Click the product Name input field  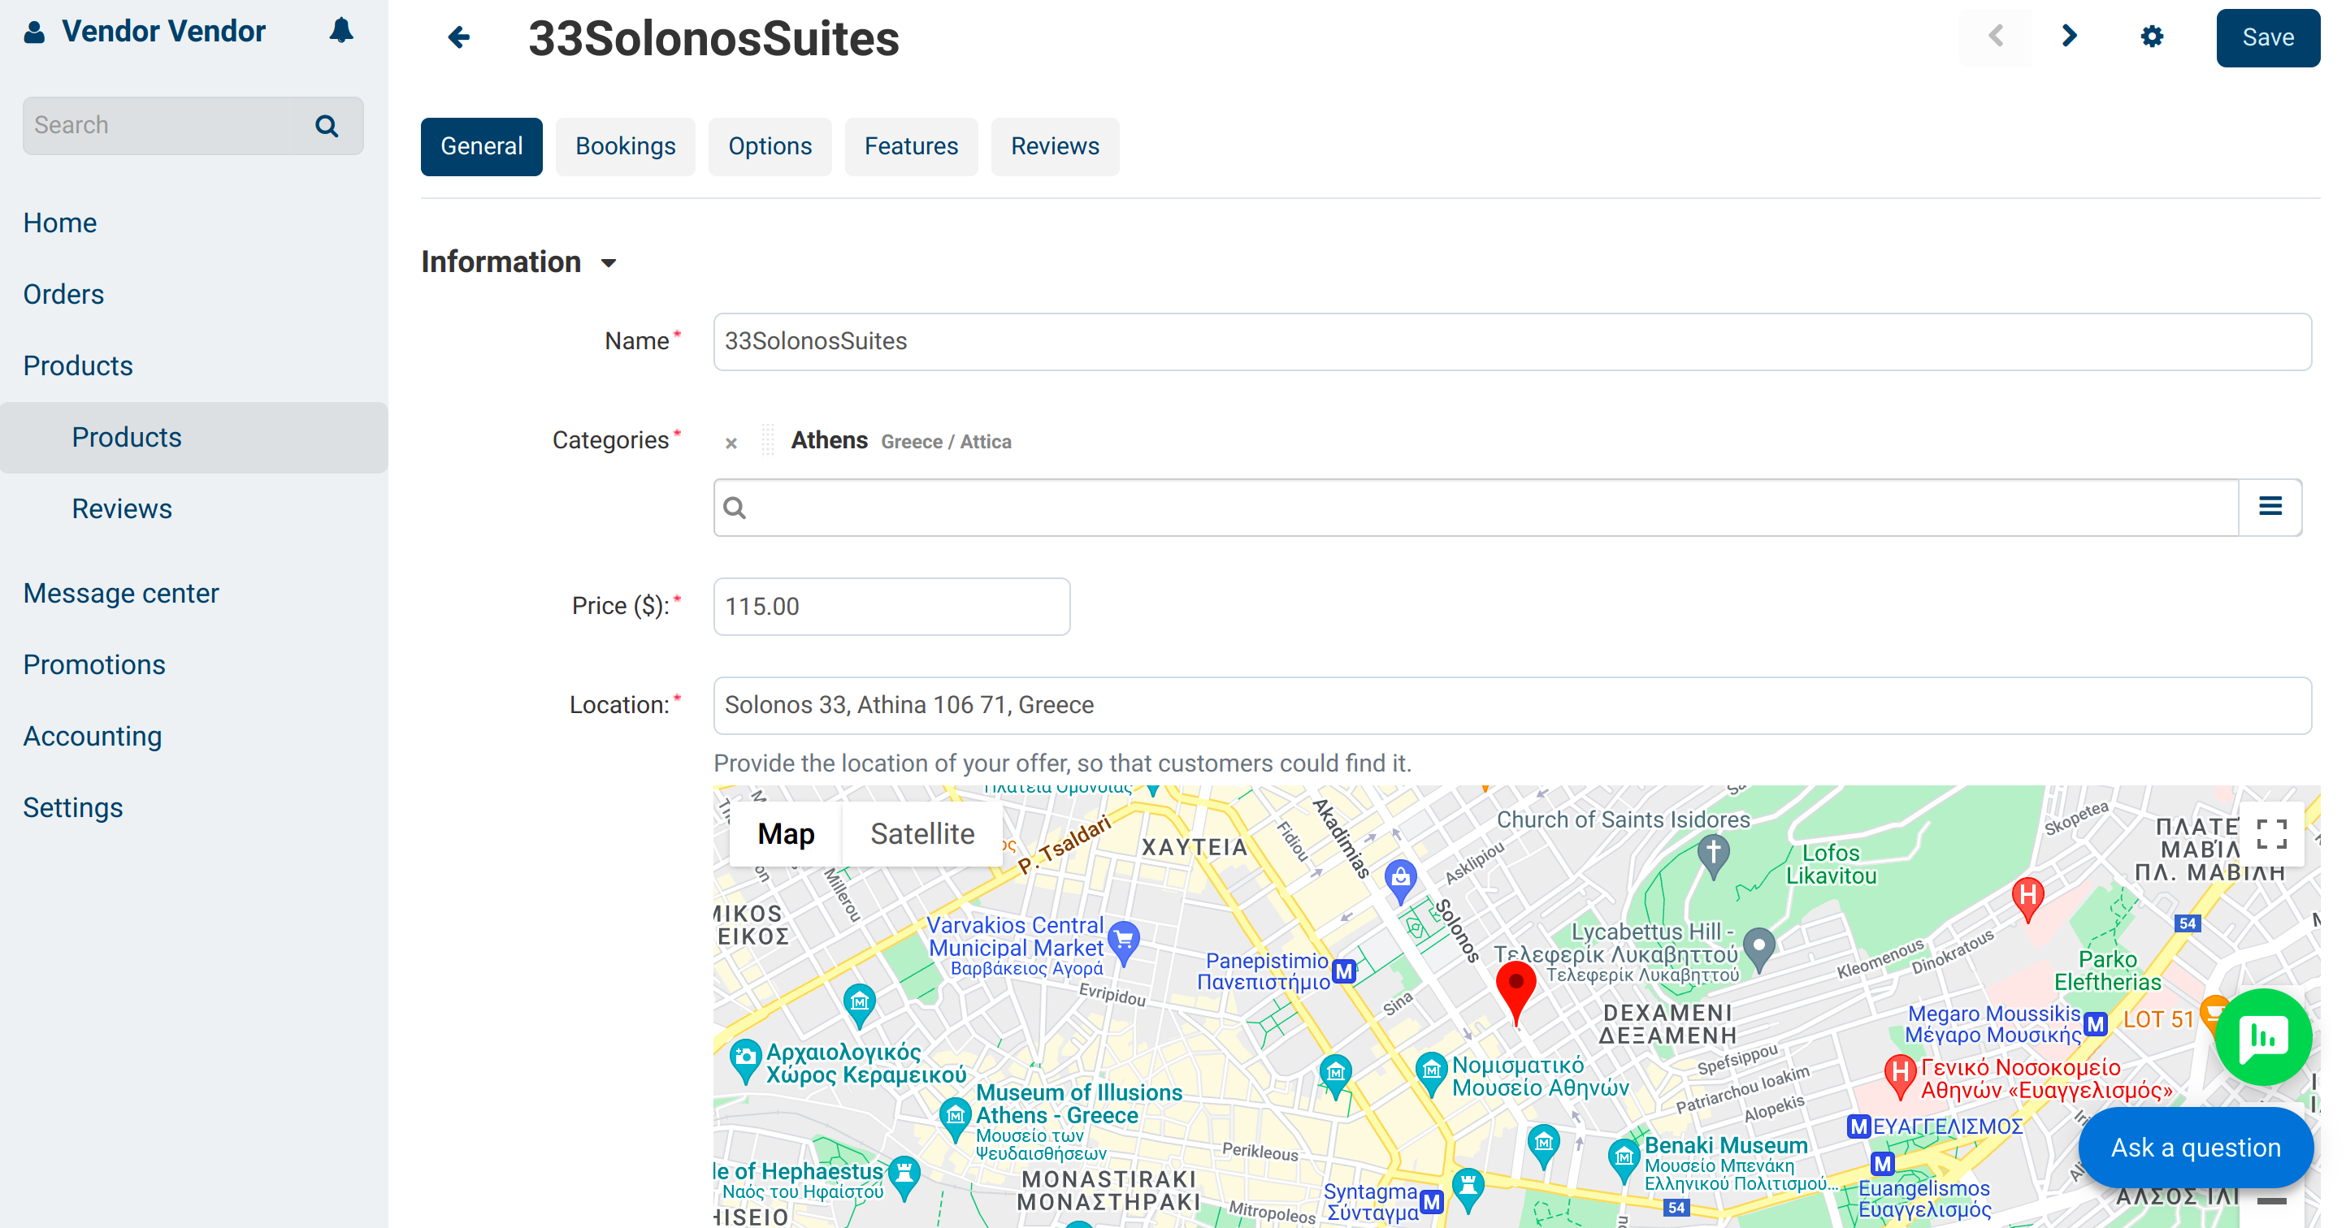[1511, 341]
